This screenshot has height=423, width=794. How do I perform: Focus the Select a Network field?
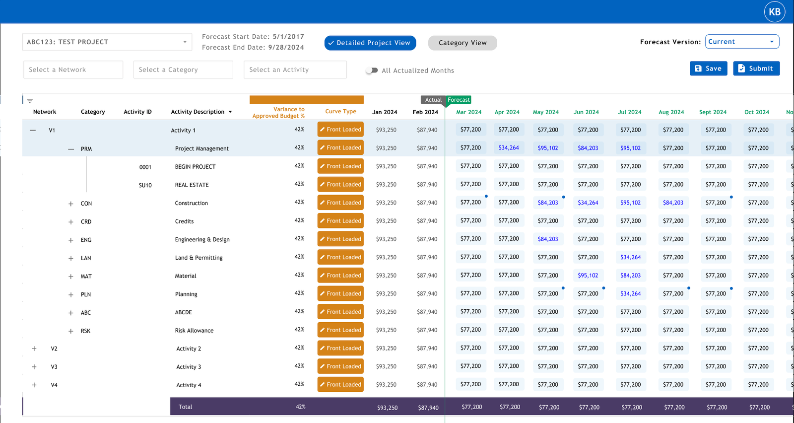pyautogui.click(x=73, y=70)
